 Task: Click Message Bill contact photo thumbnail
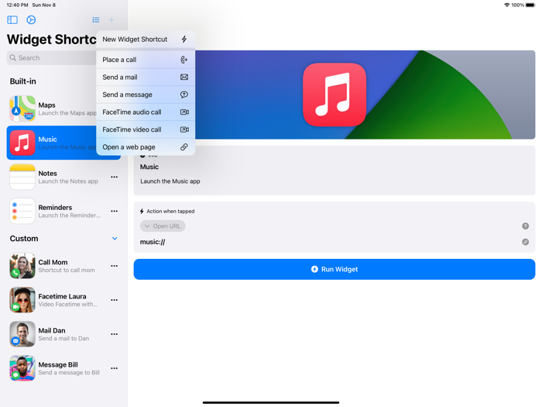pos(22,368)
